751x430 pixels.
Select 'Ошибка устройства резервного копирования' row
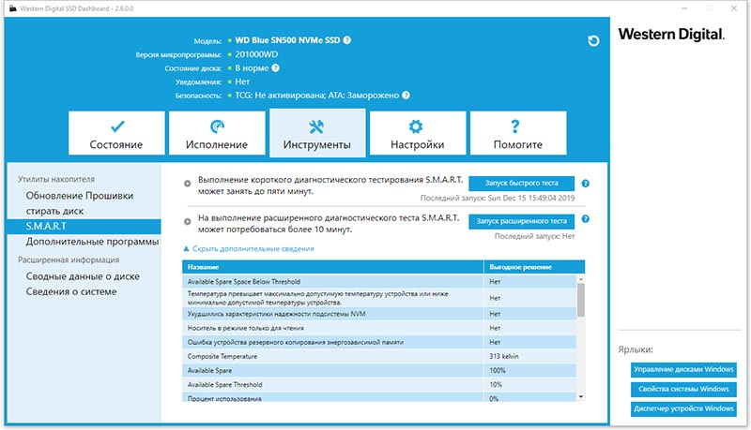pos(379,342)
